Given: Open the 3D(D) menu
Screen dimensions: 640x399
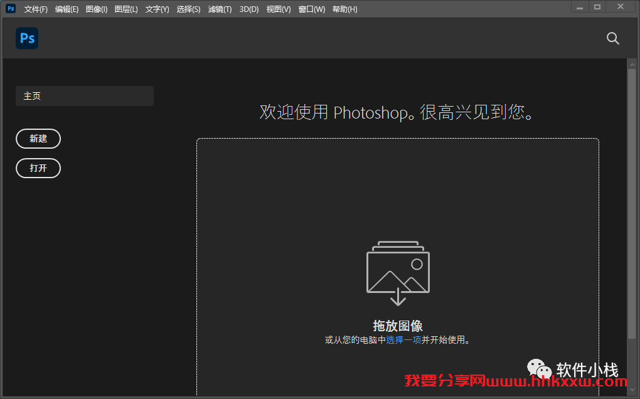Looking at the screenshot, I should coord(249,9).
